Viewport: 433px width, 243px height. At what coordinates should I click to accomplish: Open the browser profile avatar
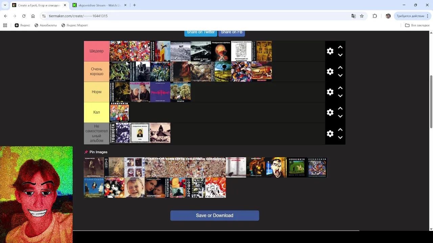[388, 16]
